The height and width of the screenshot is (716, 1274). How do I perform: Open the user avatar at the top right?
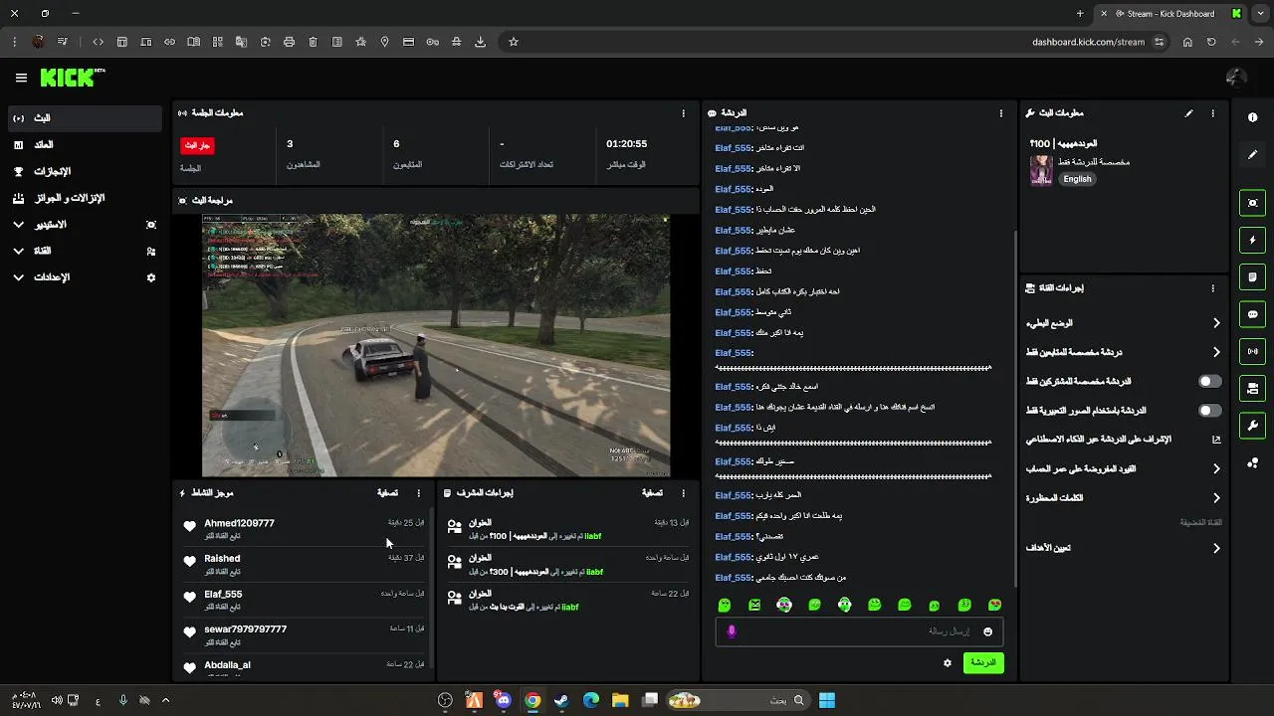point(1236,78)
